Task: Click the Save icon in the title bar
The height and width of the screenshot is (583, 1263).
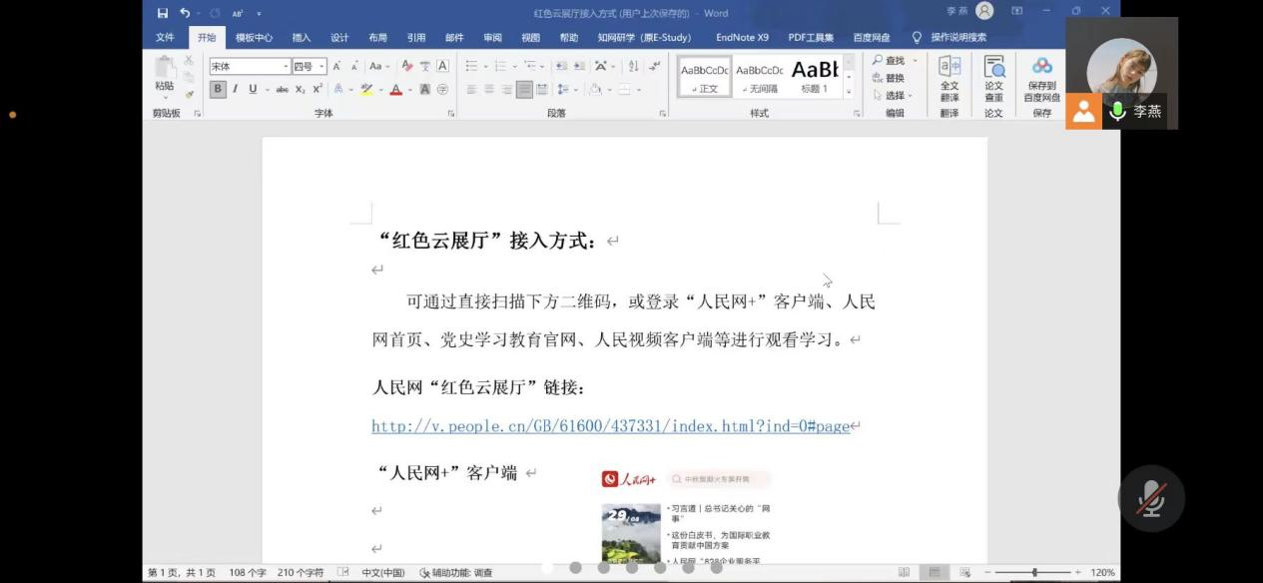Action: [163, 13]
